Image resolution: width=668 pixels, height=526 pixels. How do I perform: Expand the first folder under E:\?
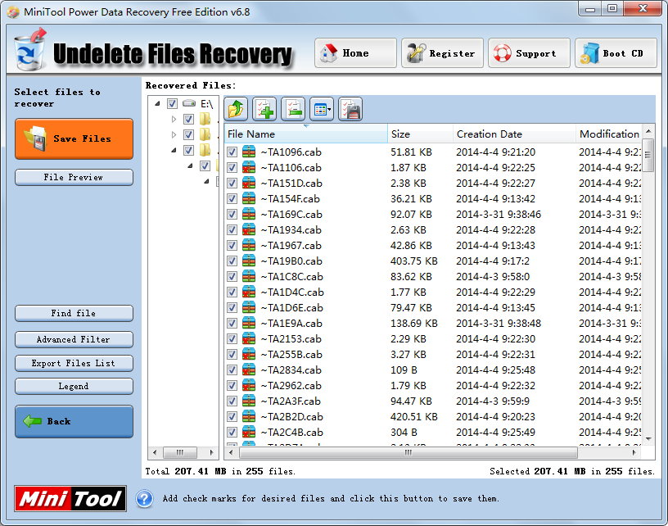pyautogui.click(x=174, y=119)
